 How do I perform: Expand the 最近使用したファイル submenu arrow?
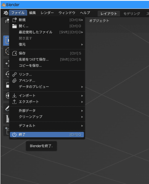pos(82,32)
